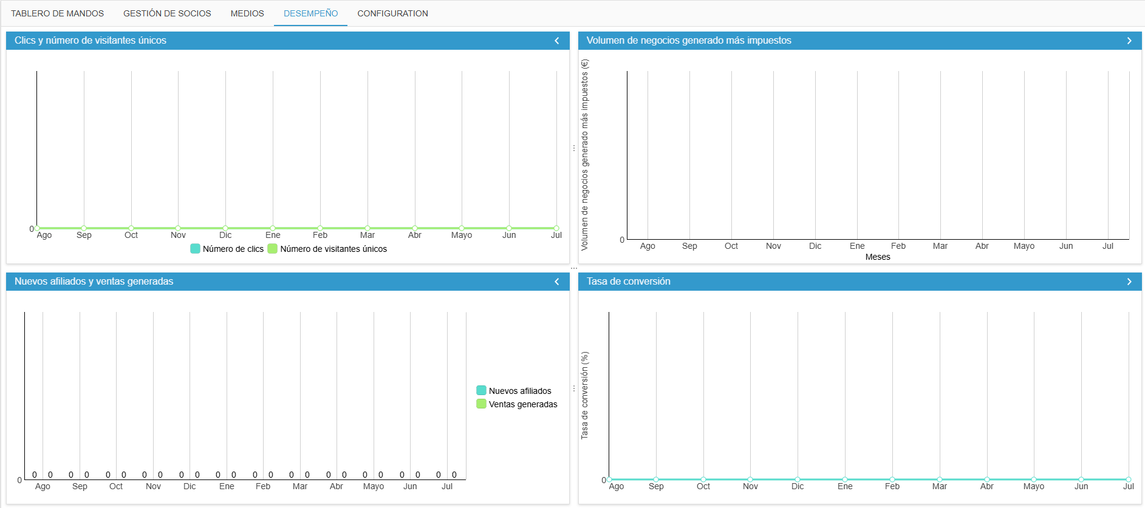Image resolution: width=1145 pixels, height=508 pixels.
Task: Select the DESEMPEÑO tab
Action: pos(310,13)
